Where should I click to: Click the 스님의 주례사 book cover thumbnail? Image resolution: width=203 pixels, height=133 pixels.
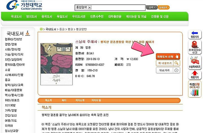click(x=57, y=64)
